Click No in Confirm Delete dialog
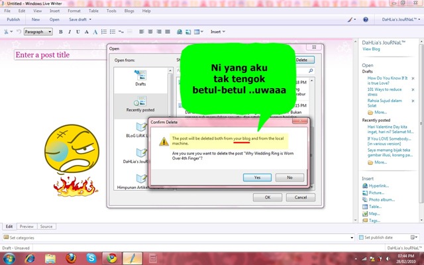This screenshot has height=265, width=424. coord(290,178)
